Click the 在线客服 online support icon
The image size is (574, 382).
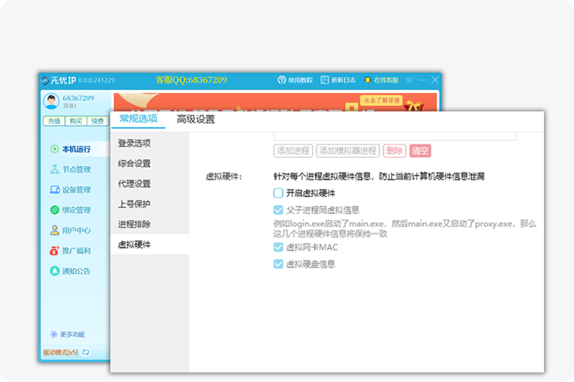(367, 80)
